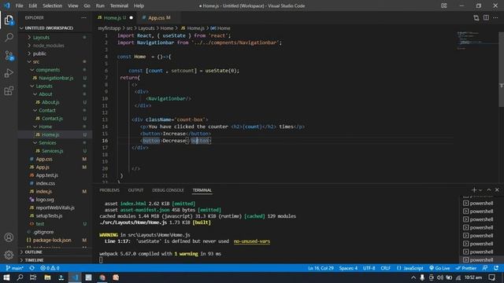Viewport: 504px width, 283px height.
Task: Change line ending via CRLF
Action: 385,268
